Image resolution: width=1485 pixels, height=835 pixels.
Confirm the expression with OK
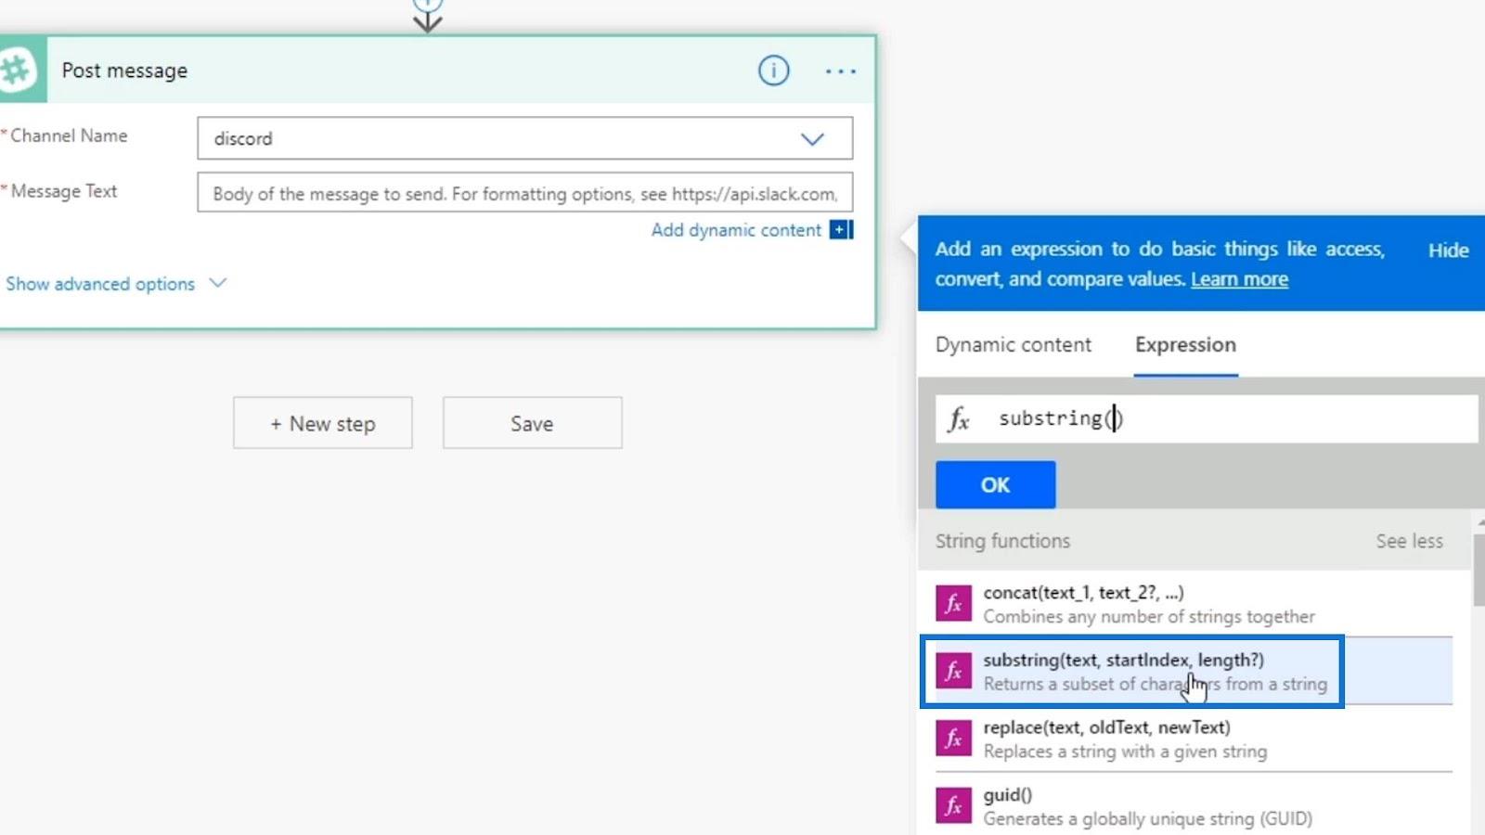click(995, 484)
